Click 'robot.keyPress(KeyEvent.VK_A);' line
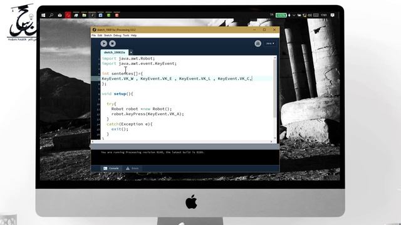The width and height of the screenshot is (401, 225). pos(148,114)
